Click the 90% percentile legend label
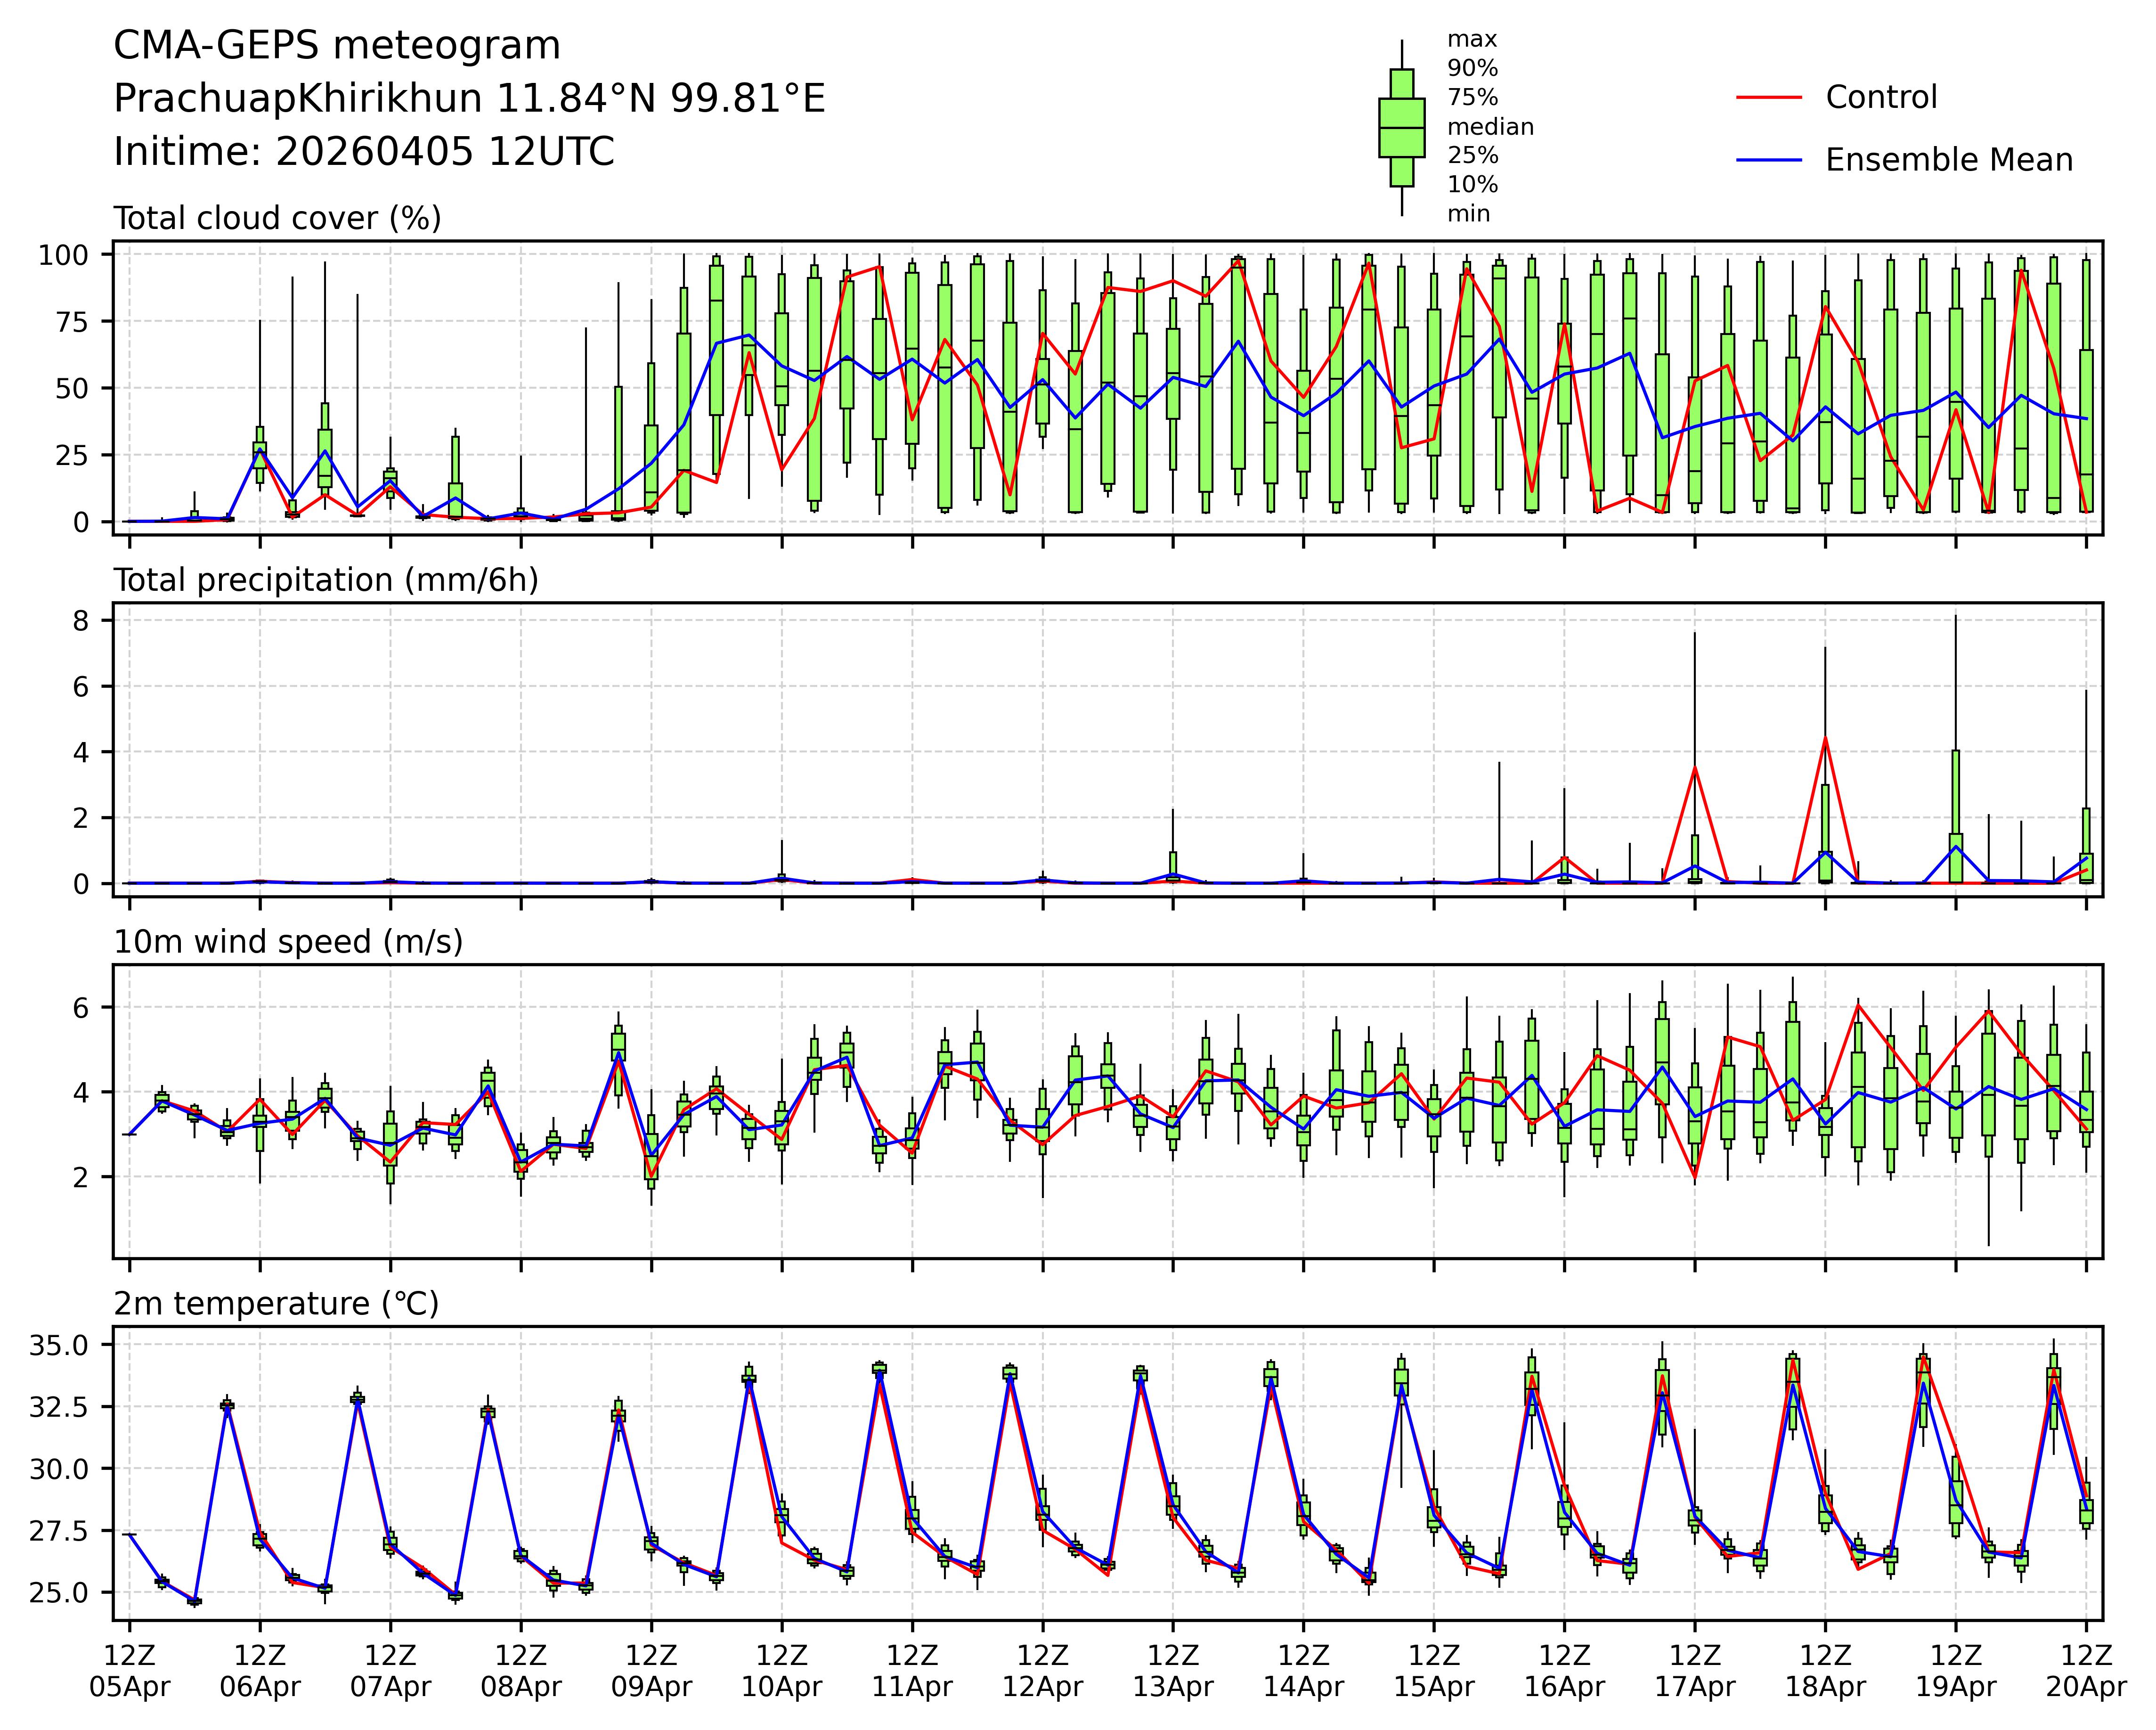 click(1472, 69)
